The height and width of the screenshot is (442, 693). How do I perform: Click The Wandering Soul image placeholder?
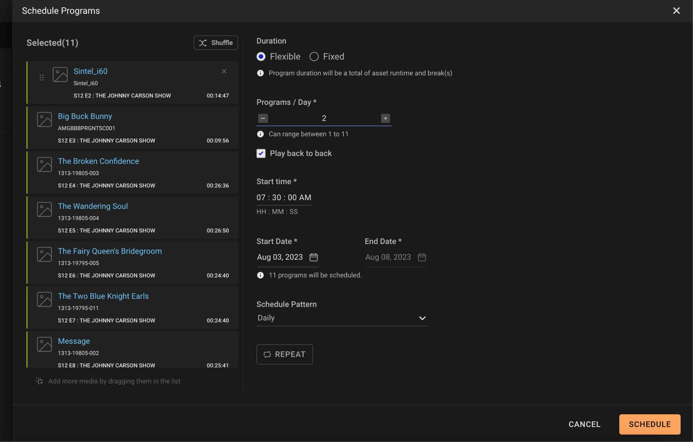pos(44,210)
